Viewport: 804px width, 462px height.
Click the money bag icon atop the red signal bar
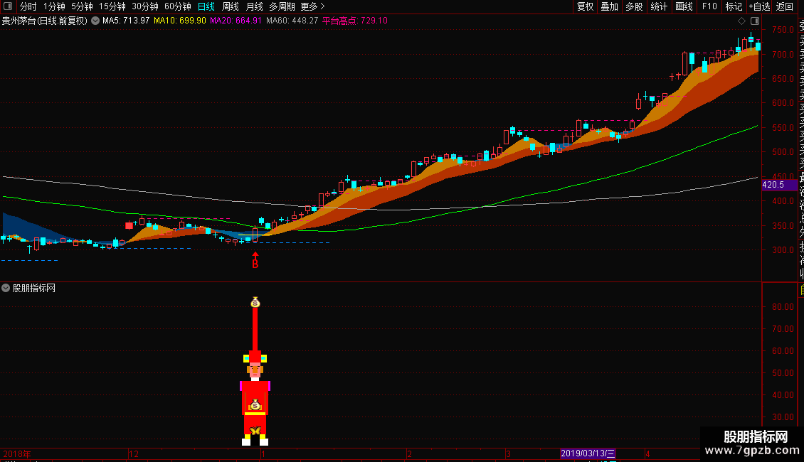[255, 303]
